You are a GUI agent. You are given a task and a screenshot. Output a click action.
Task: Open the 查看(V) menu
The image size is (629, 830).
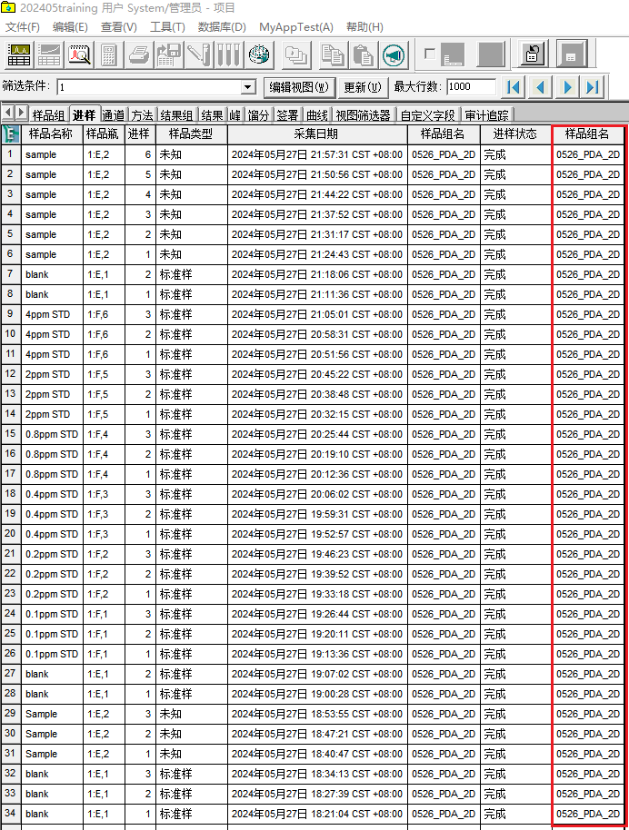pos(119,27)
